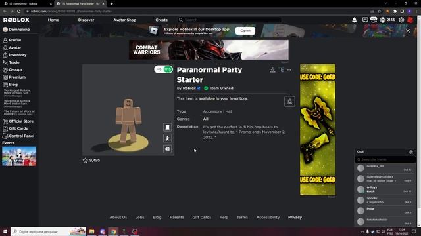Click the Accessory | Hat type text

[x=217, y=111]
